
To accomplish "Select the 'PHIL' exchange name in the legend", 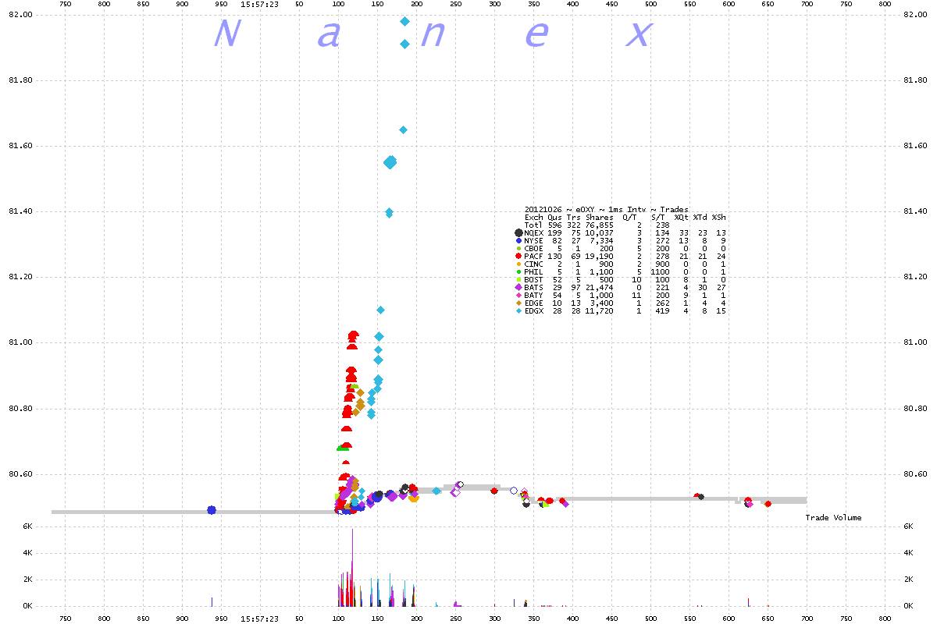I will click(x=534, y=271).
